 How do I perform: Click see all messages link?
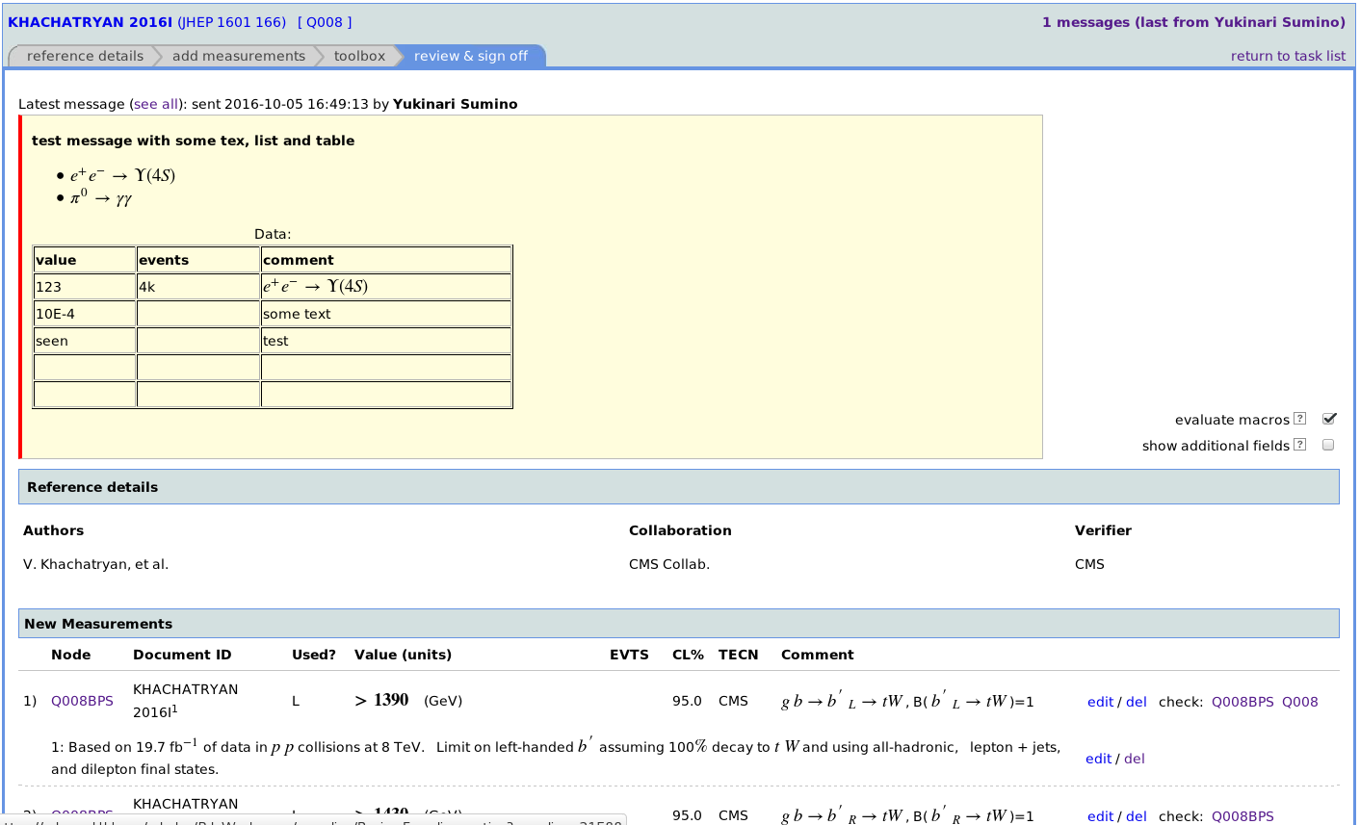pos(156,104)
